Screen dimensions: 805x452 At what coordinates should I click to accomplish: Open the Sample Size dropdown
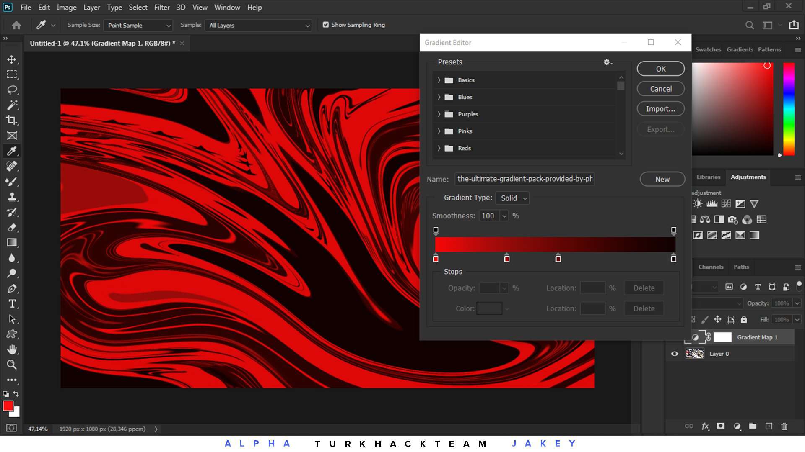point(138,26)
